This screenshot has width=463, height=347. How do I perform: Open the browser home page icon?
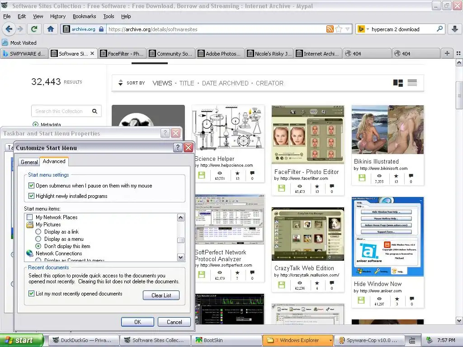(x=51, y=29)
